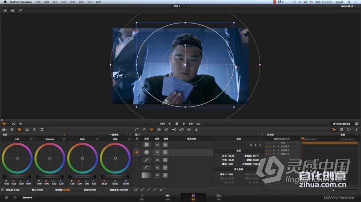Open the Blur palette icon

[166, 130]
